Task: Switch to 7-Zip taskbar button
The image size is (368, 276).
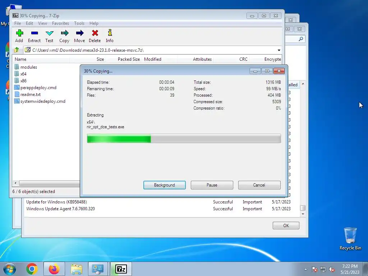Action: (x=121, y=269)
